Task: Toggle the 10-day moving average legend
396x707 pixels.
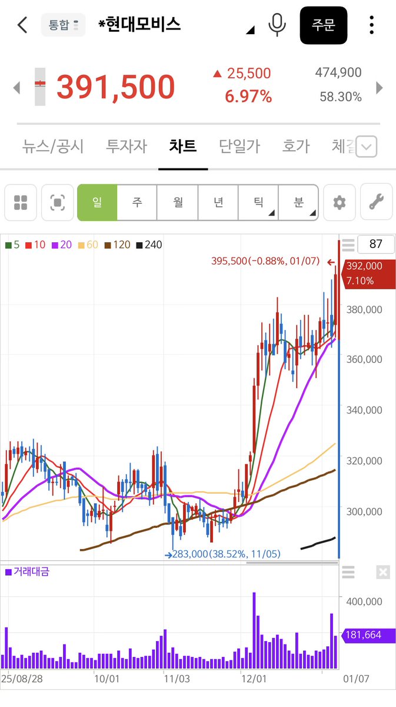Action: (x=35, y=245)
